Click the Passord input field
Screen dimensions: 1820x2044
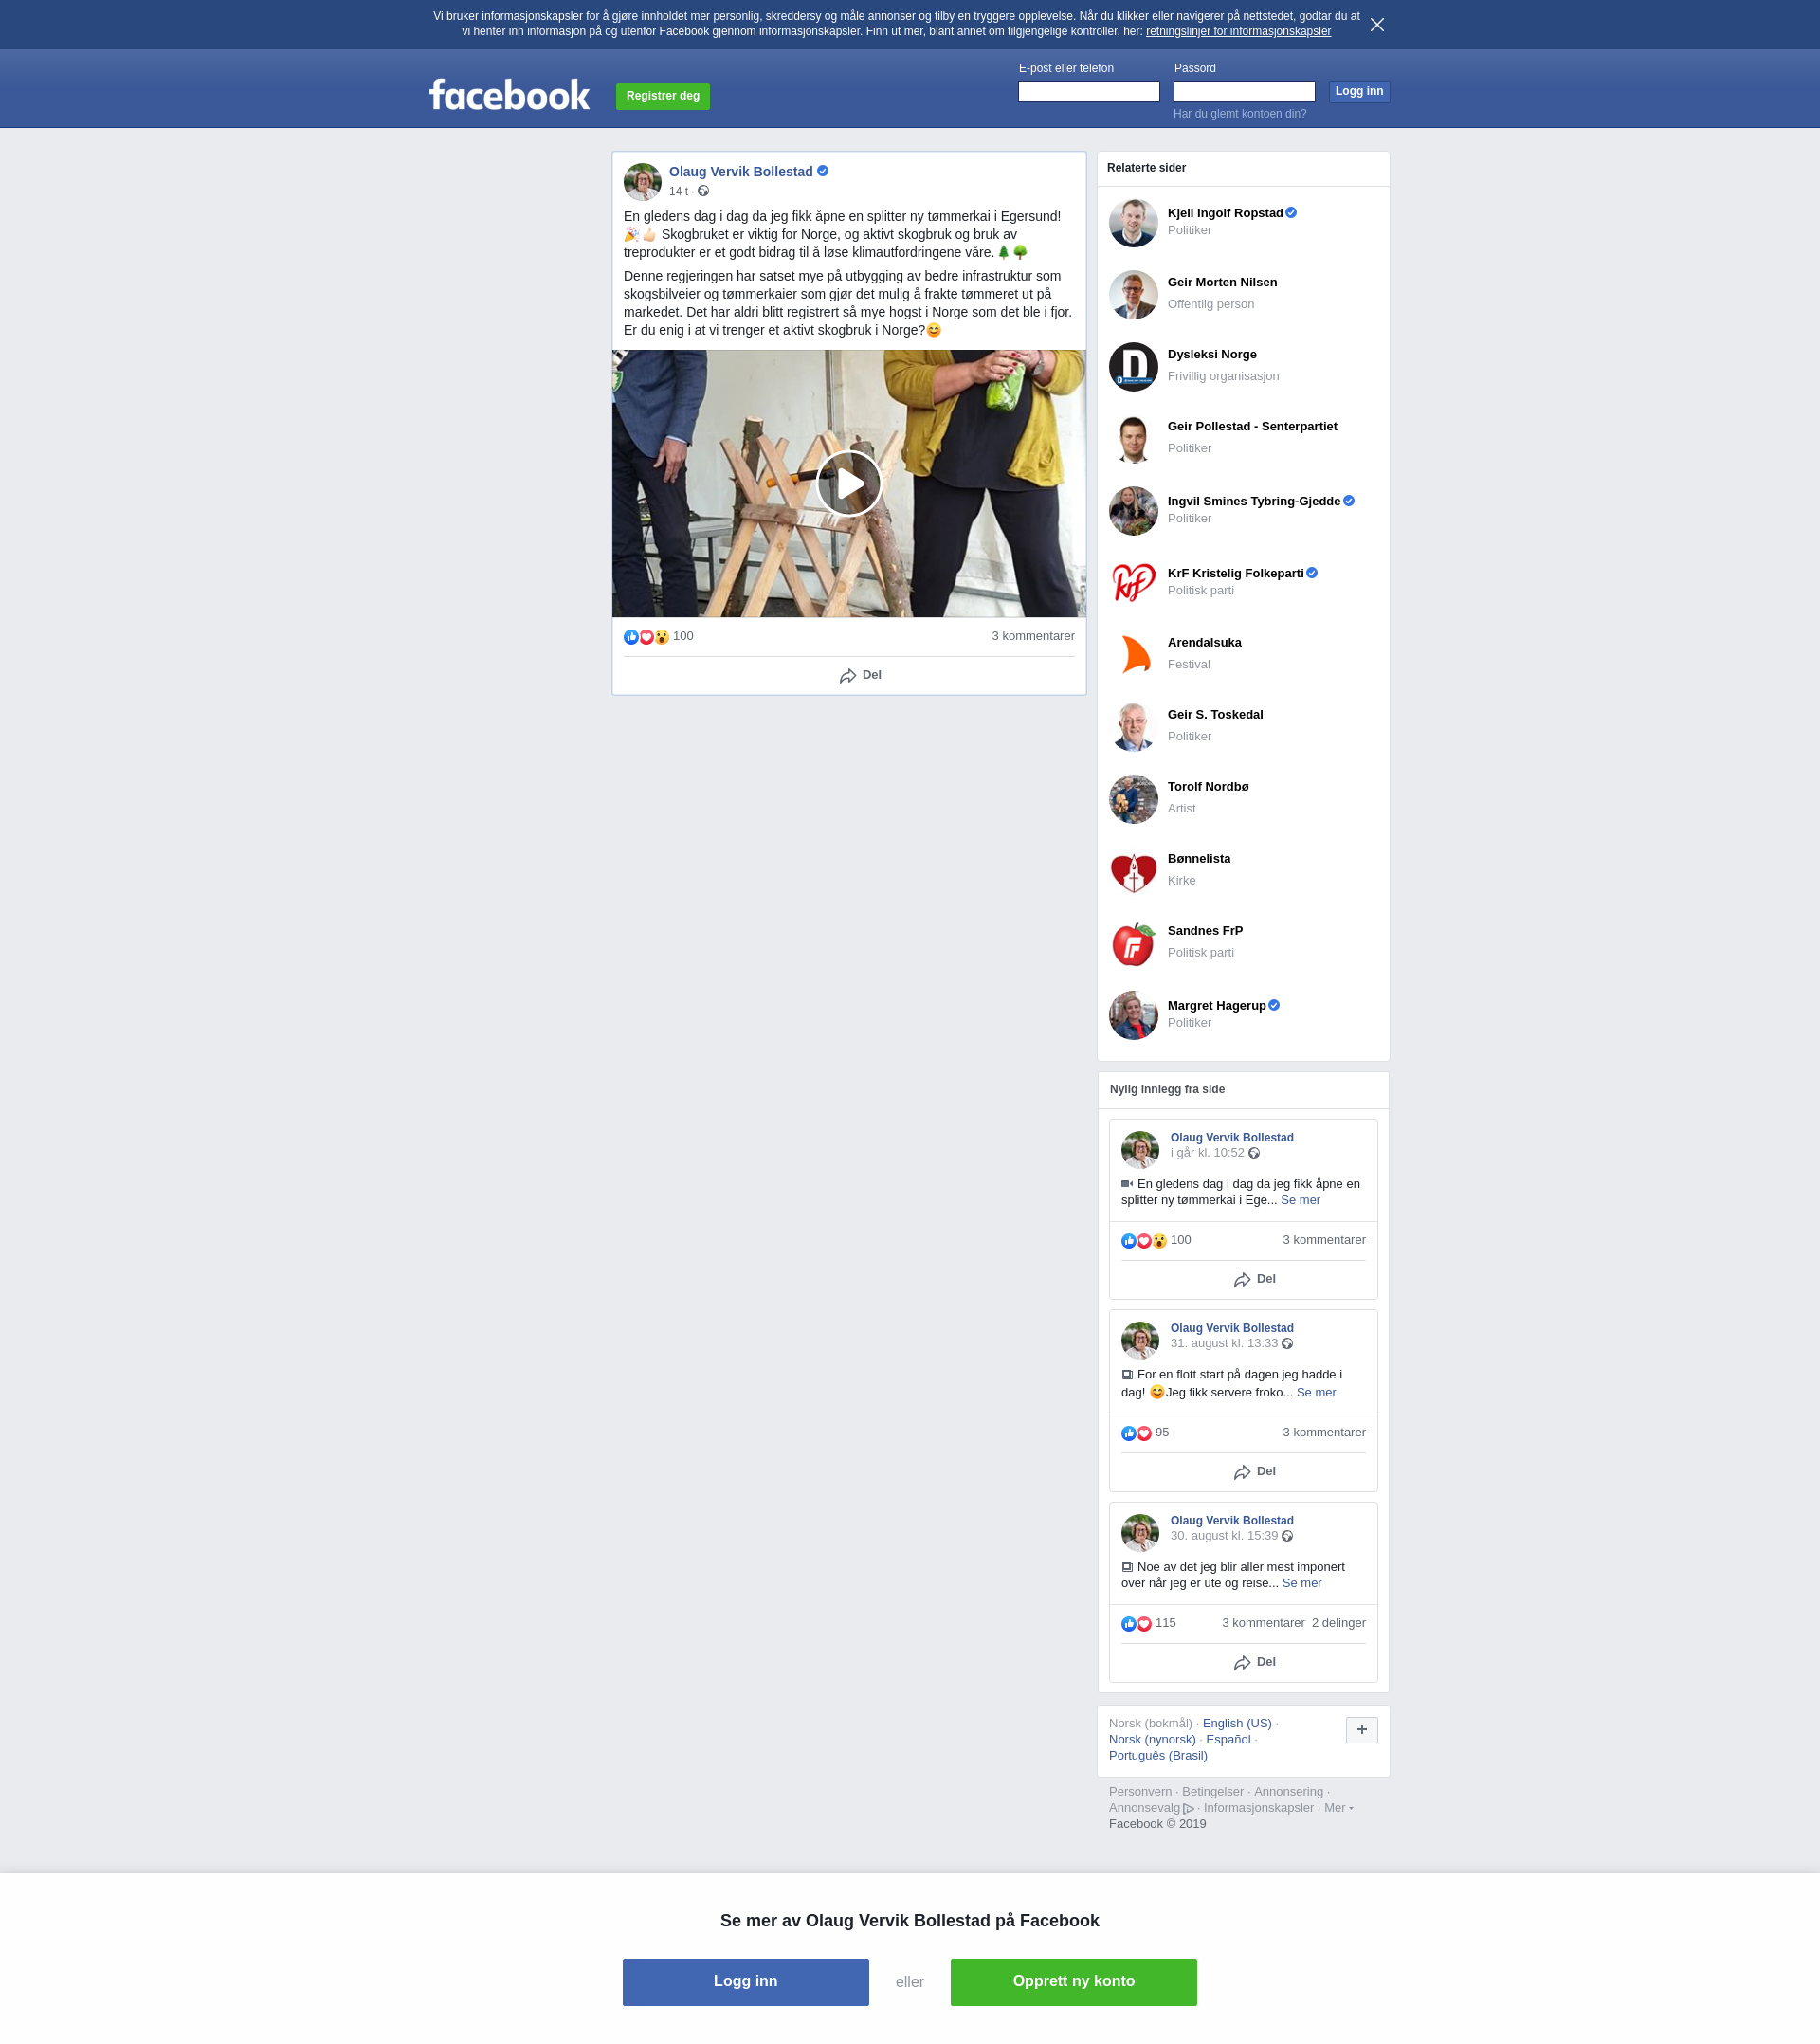click(x=1243, y=92)
